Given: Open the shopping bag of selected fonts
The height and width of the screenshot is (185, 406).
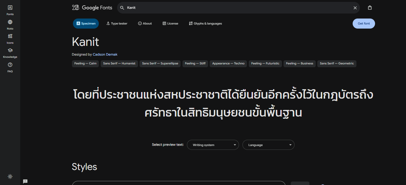Looking at the screenshot, I should tap(370, 8).
